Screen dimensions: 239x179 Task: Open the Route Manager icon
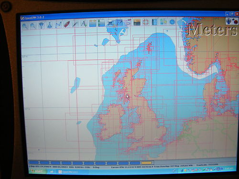pos(119,22)
